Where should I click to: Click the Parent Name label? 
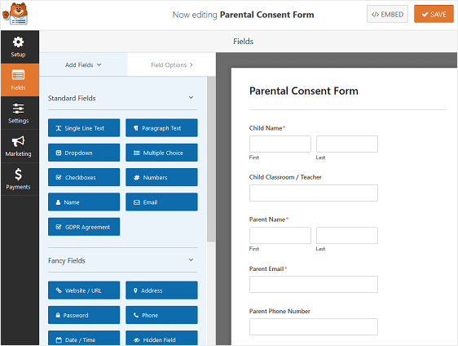pos(267,220)
